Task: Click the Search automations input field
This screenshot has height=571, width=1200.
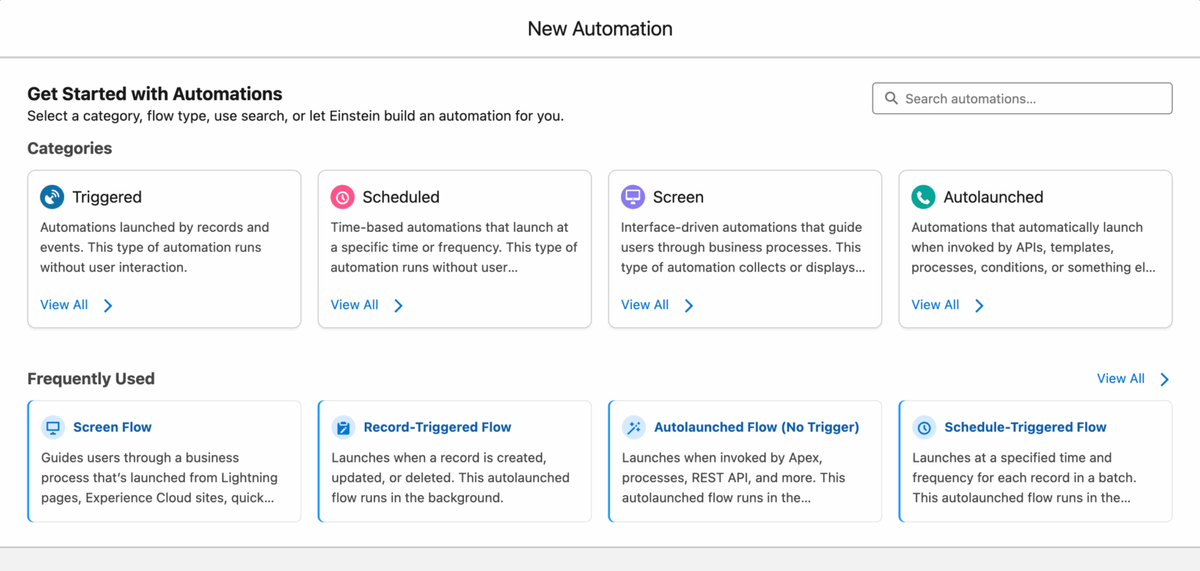Action: (1022, 98)
